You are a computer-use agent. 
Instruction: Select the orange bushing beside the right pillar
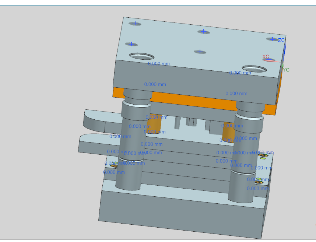(x=229, y=132)
